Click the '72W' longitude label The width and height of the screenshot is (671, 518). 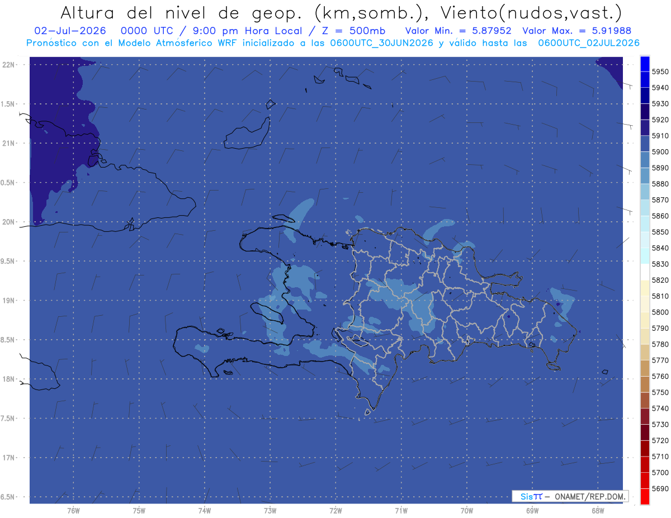coord(335,511)
